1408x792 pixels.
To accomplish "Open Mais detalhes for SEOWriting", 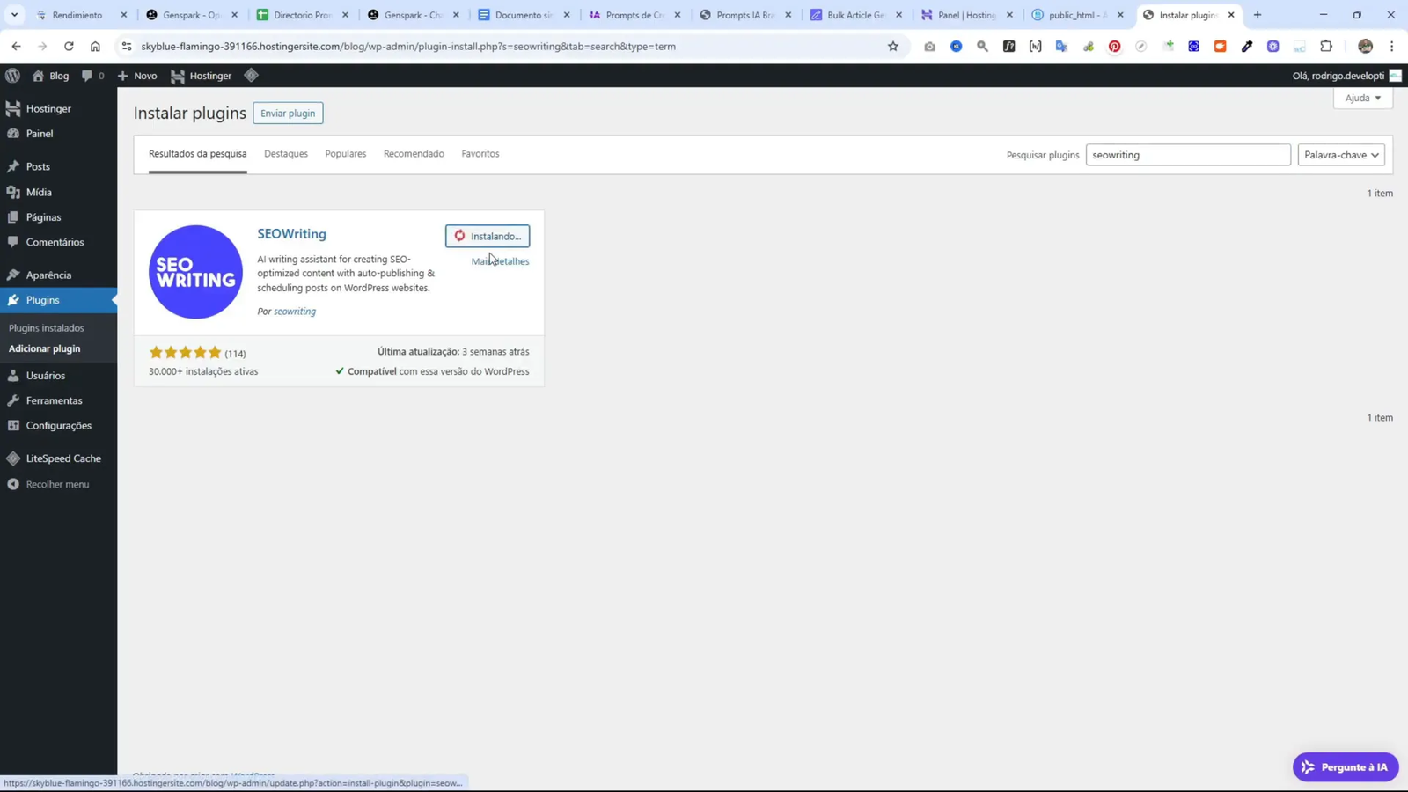I will pyautogui.click(x=499, y=260).
